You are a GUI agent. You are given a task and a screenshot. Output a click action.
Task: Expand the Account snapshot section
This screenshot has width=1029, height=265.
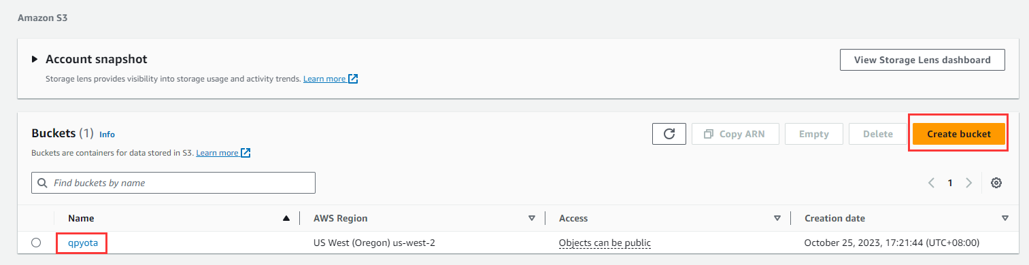[35, 60]
